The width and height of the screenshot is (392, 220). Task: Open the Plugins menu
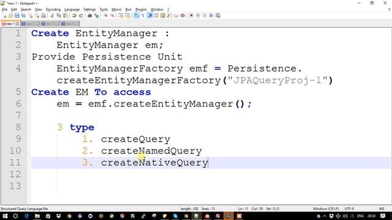click(x=141, y=10)
